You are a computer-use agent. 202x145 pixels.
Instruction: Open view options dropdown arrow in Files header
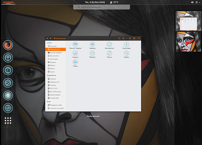point(130,38)
